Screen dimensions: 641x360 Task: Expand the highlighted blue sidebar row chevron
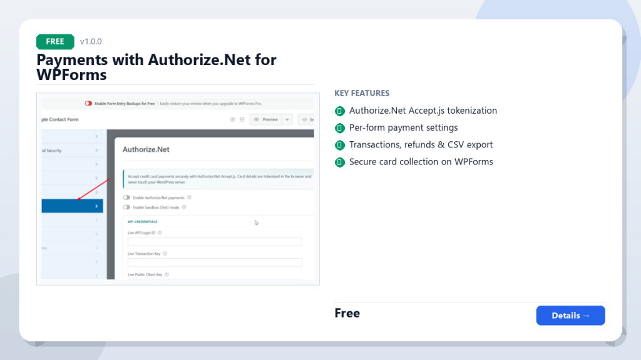pos(96,206)
